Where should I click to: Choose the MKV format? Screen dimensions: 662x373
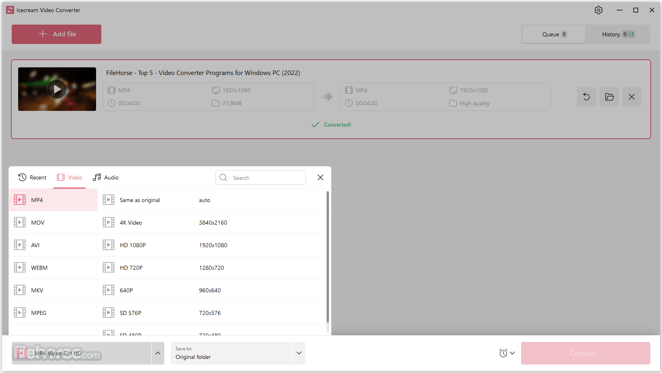[53, 290]
